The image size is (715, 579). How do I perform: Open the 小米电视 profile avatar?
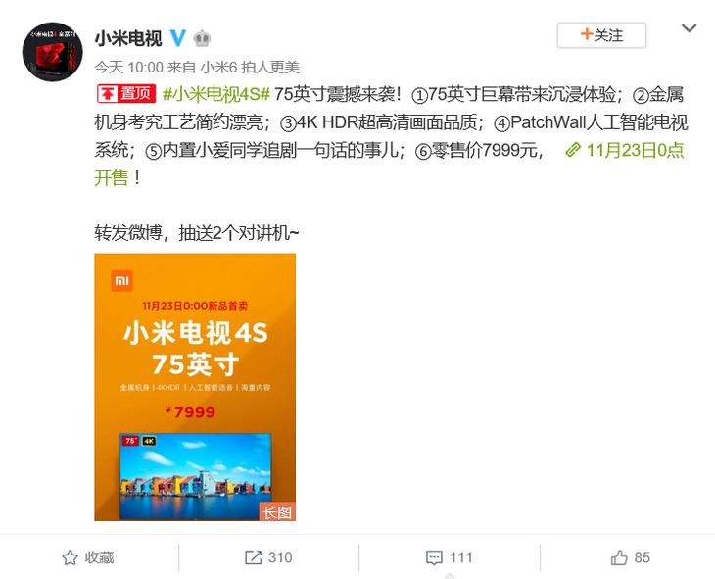pyautogui.click(x=53, y=52)
